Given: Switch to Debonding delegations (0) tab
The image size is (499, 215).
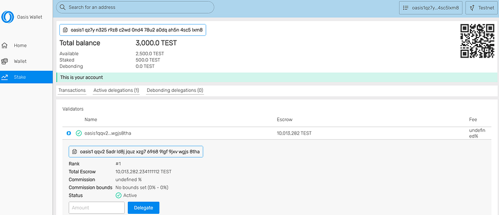Looking at the screenshot, I should pos(175,90).
